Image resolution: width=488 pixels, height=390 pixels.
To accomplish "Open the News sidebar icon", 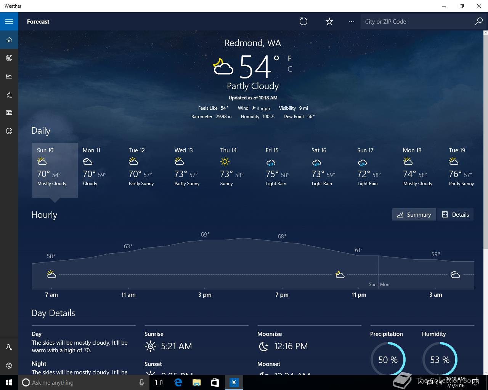I will point(9,113).
